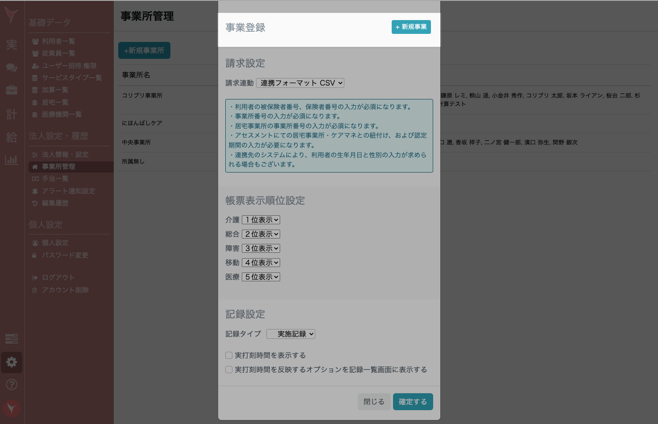The image size is (658, 424).
Task: Click the 給 icon in the left rail
Action: 12,137
